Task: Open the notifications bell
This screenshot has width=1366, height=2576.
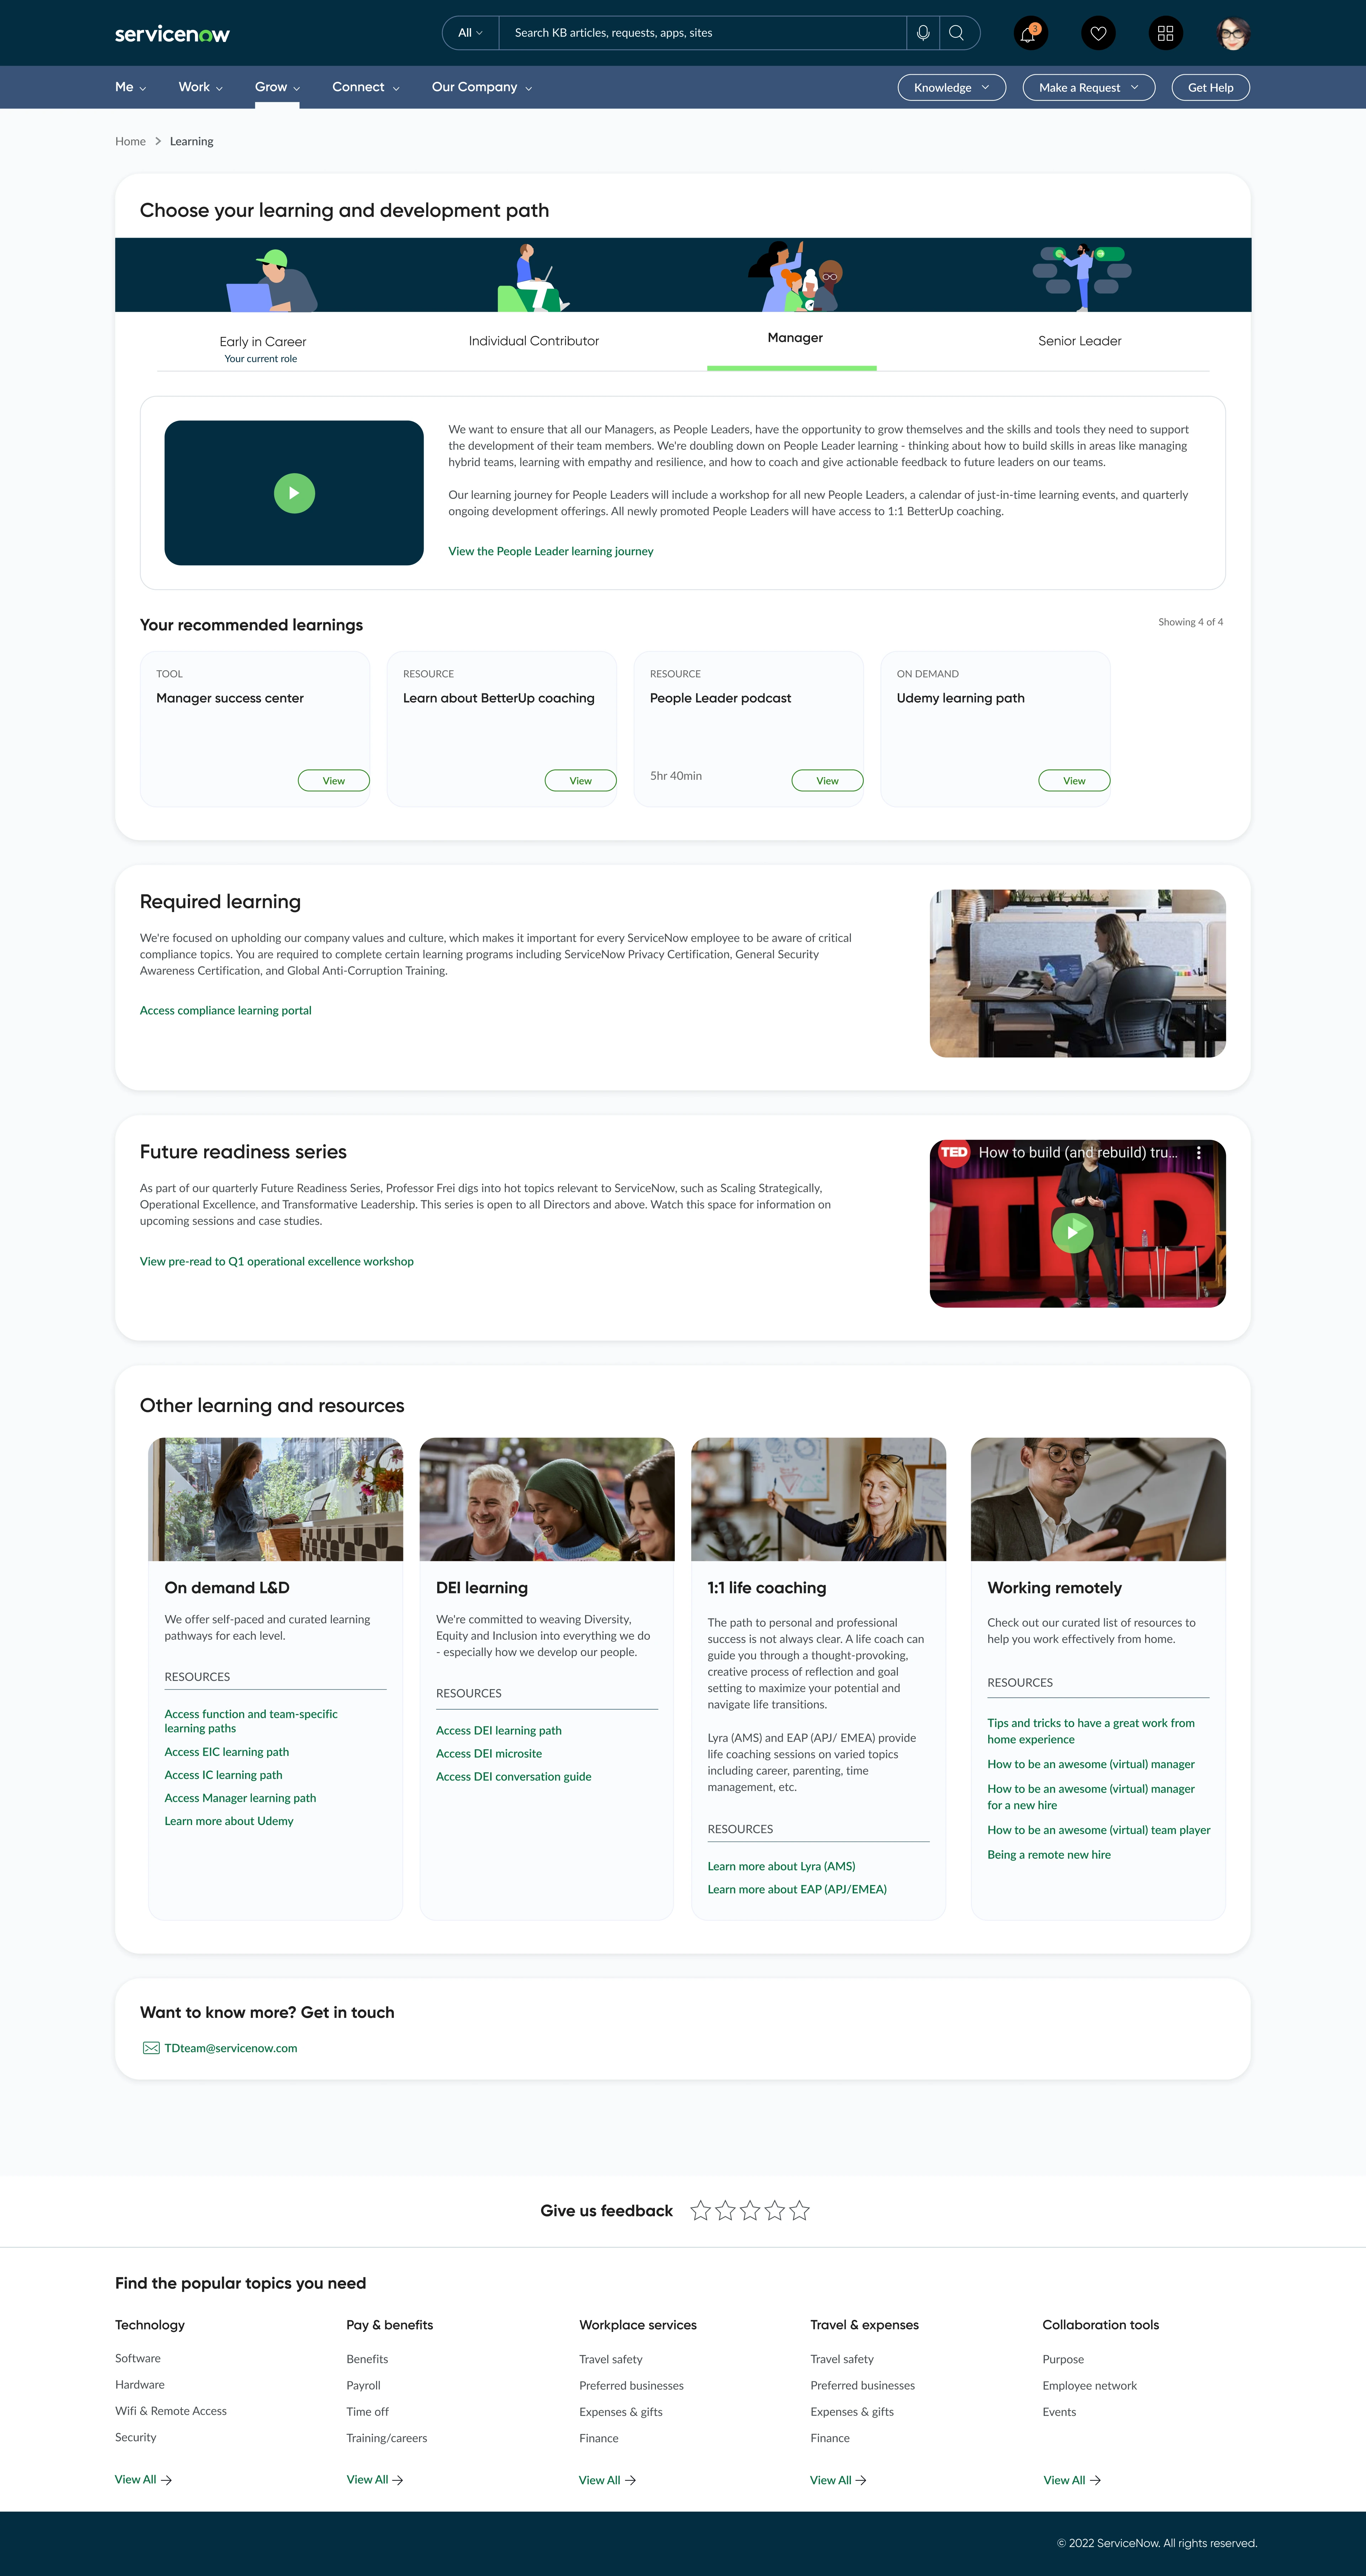Action: click(1029, 33)
